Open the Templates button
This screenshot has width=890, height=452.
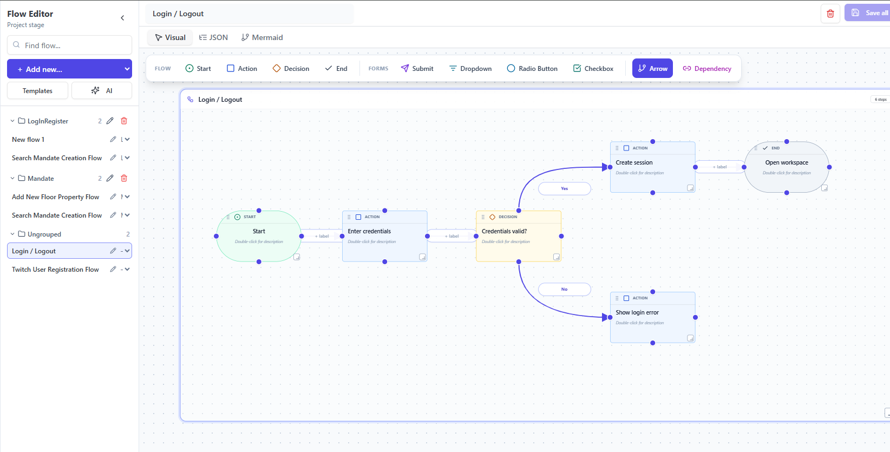coord(37,90)
